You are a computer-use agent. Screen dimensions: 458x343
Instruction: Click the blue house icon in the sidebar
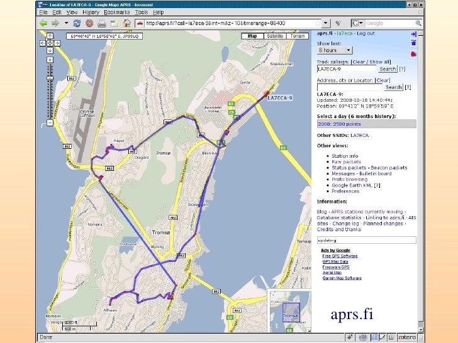tap(413, 43)
